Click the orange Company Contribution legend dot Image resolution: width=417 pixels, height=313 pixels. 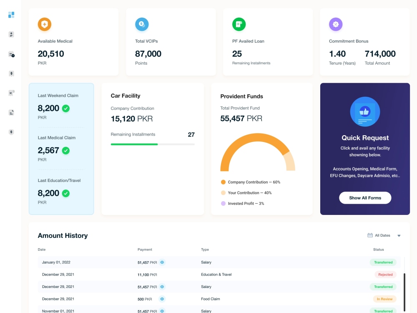coord(223,182)
